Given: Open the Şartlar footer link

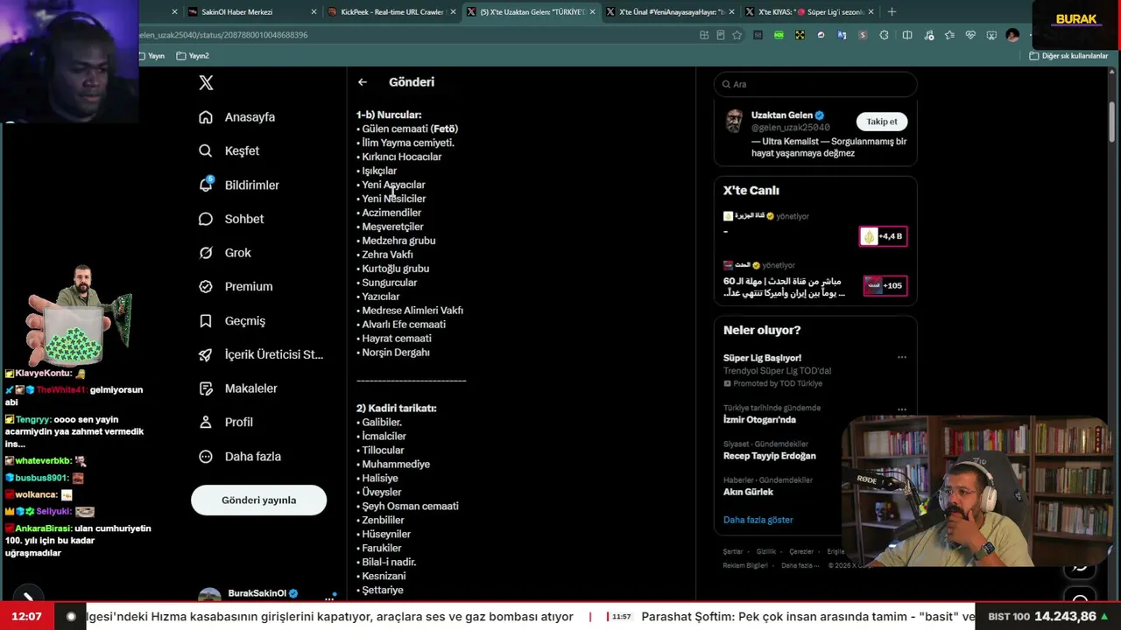Looking at the screenshot, I should 733,552.
